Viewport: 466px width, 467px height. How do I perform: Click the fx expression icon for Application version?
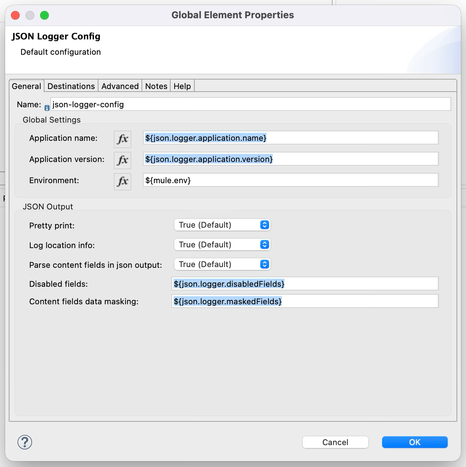[x=122, y=160]
